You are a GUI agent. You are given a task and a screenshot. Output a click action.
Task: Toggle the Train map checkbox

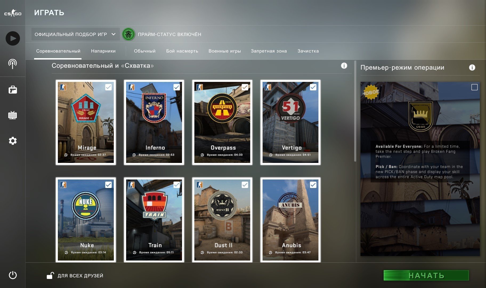[177, 185]
